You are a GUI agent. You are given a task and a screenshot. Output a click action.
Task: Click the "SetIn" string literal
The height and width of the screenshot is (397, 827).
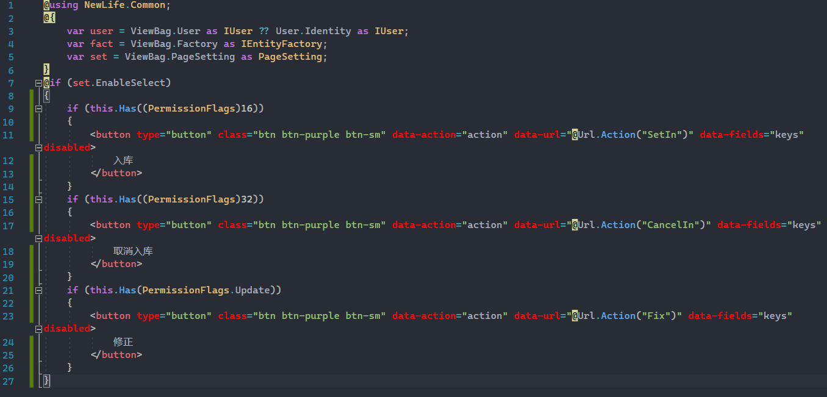click(x=662, y=134)
